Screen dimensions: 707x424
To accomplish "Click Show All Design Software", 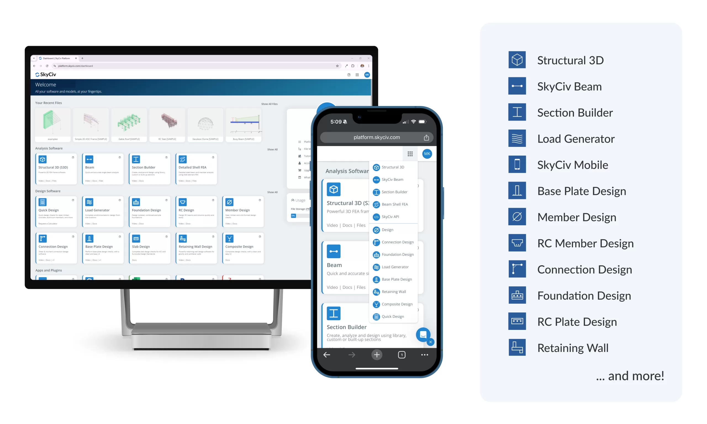I will [x=272, y=191].
